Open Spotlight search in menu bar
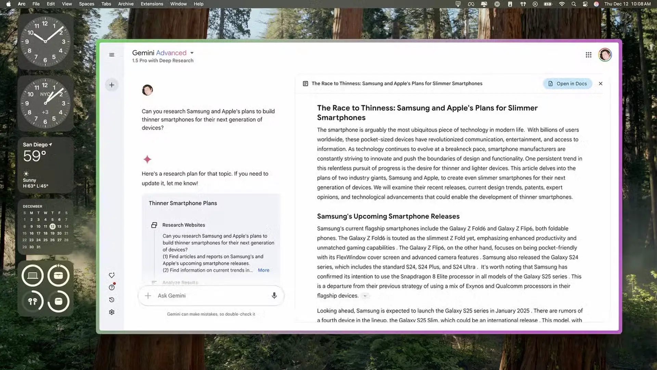The height and width of the screenshot is (370, 657). [574, 4]
